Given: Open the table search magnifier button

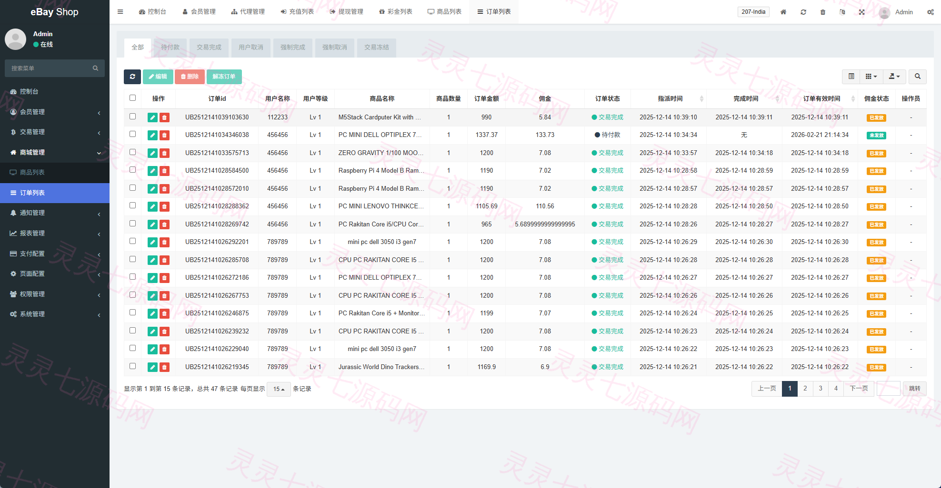Looking at the screenshot, I should pos(918,77).
